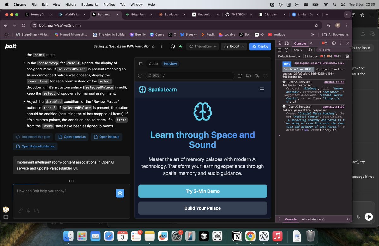Open Music app in the Dock
This screenshot has width=379, height=246.
[x=277, y=236]
